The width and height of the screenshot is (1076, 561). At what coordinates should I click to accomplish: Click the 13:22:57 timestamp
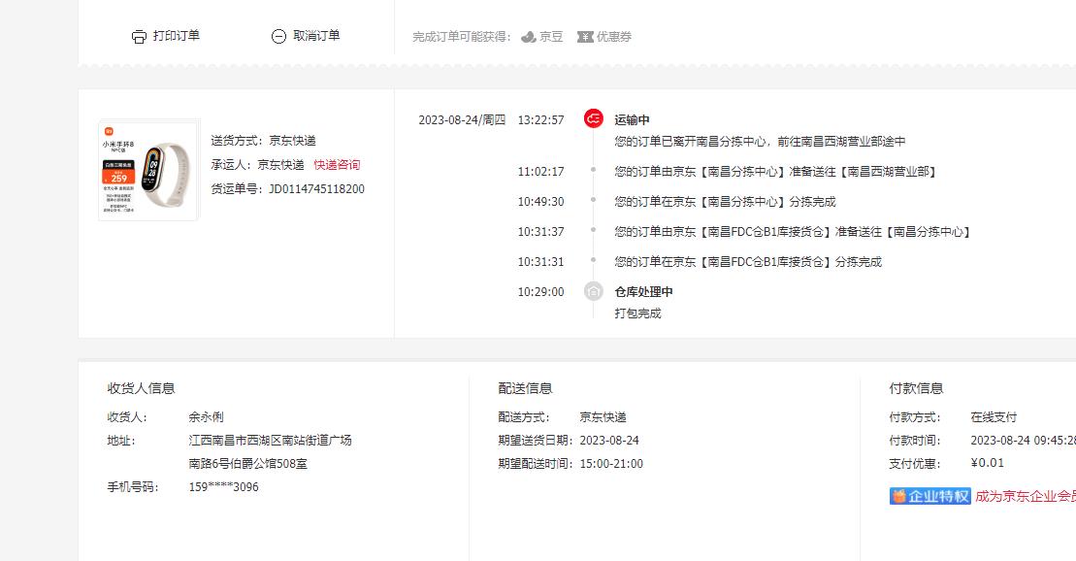click(540, 120)
